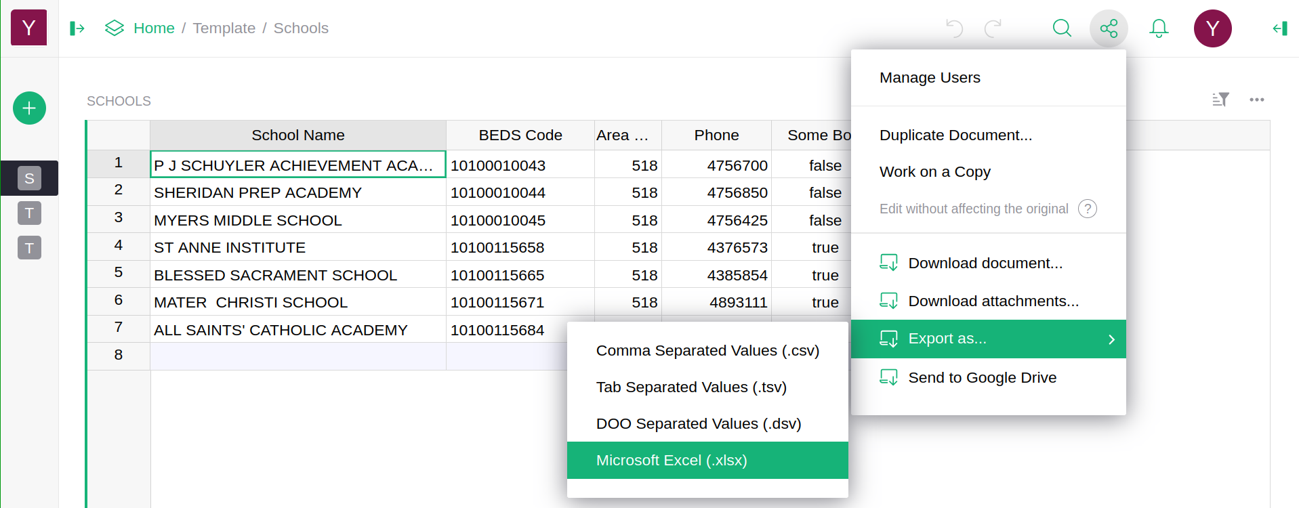1299x508 pixels.
Task: Select the Schools page S in sidebar
Action: pyautogui.click(x=29, y=178)
